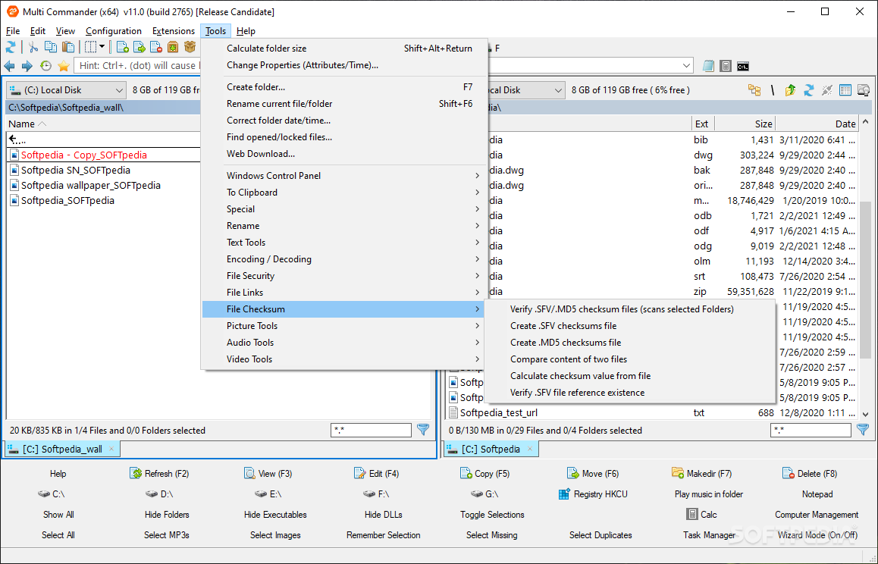Open the Configuration menu
878x564 pixels.
pos(114,31)
